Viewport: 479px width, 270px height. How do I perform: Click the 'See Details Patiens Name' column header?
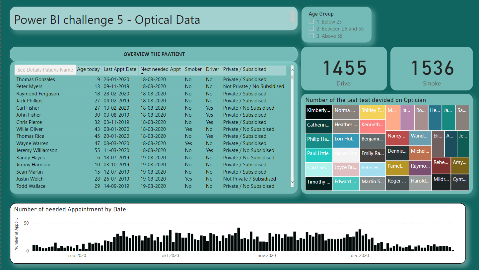pos(45,70)
